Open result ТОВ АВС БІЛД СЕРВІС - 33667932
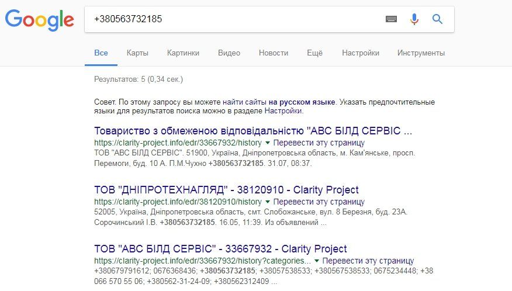 [x=220, y=249]
